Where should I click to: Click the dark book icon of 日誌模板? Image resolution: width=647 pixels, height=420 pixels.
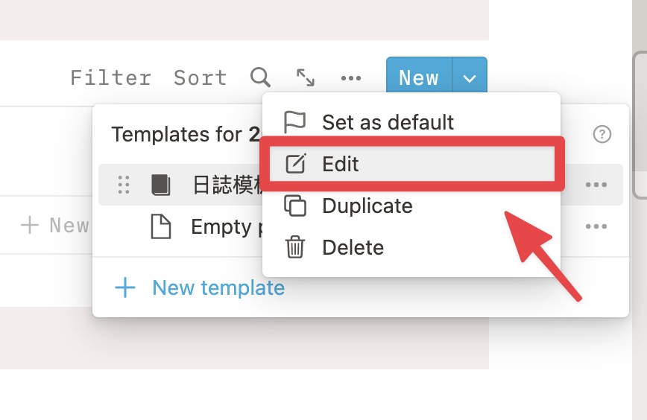tap(160, 185)
